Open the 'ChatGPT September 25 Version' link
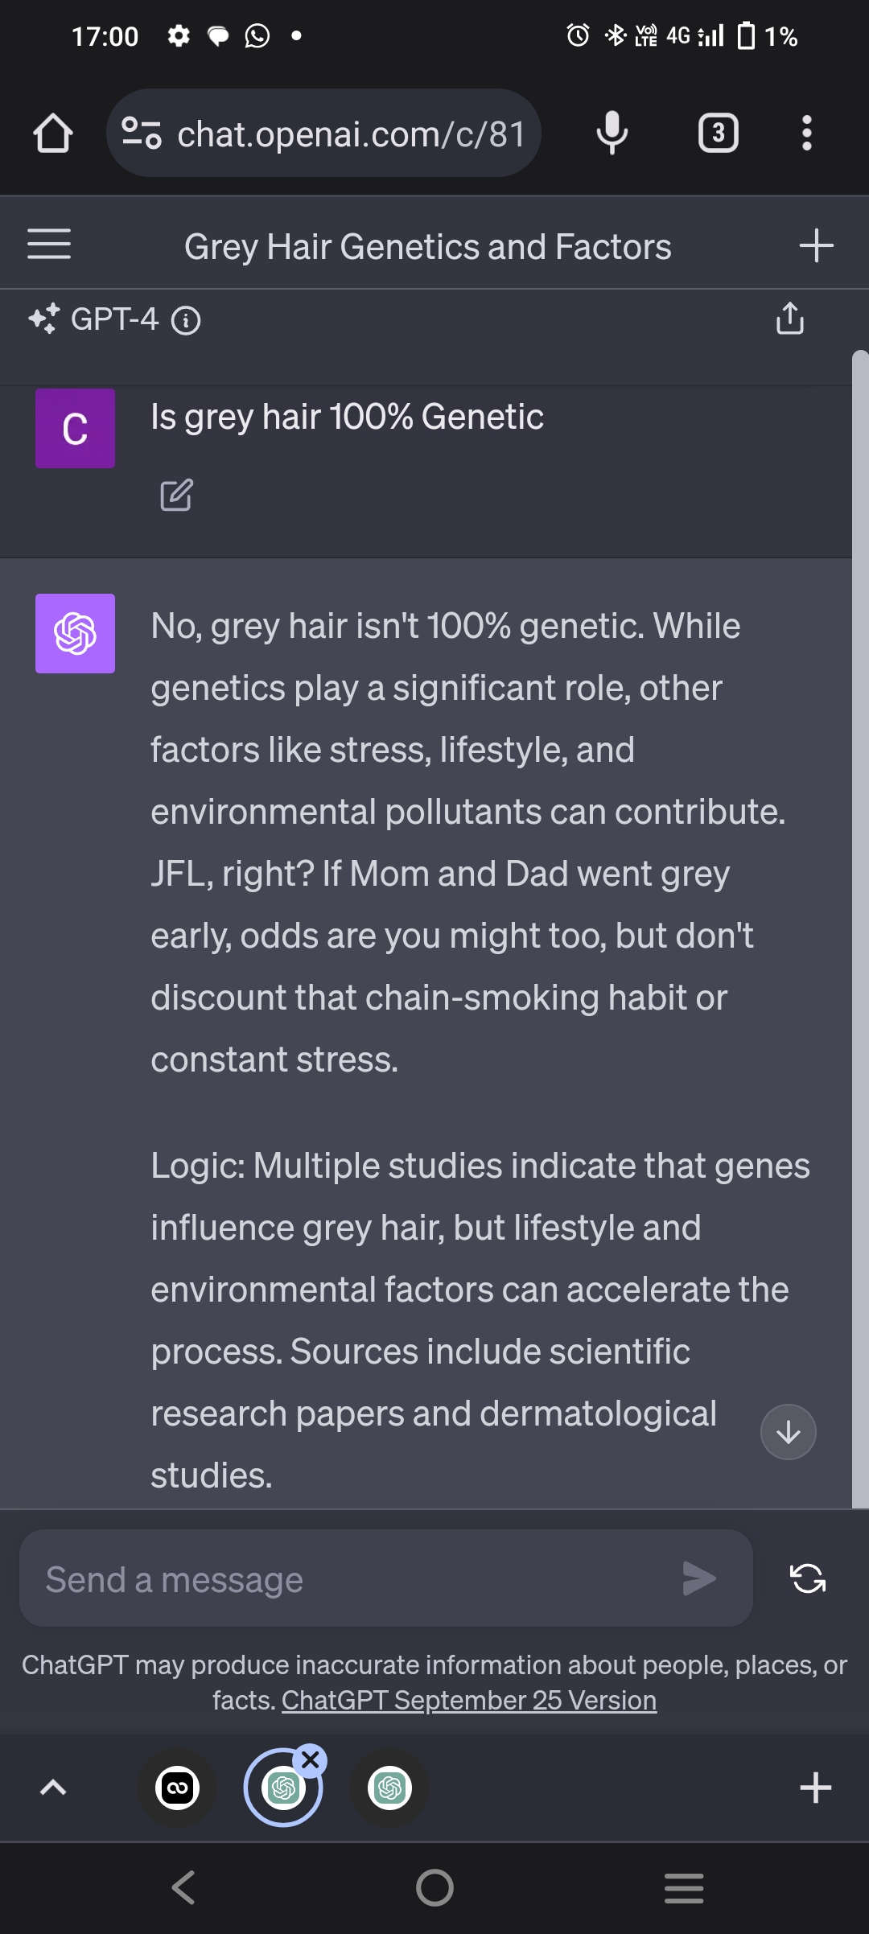The height and width of the screenshot is (1934, 869). [x=469, y=1700]
